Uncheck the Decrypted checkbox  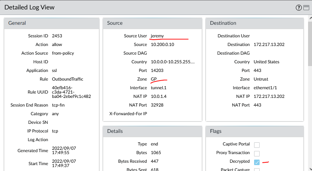[x=257, y=162]
